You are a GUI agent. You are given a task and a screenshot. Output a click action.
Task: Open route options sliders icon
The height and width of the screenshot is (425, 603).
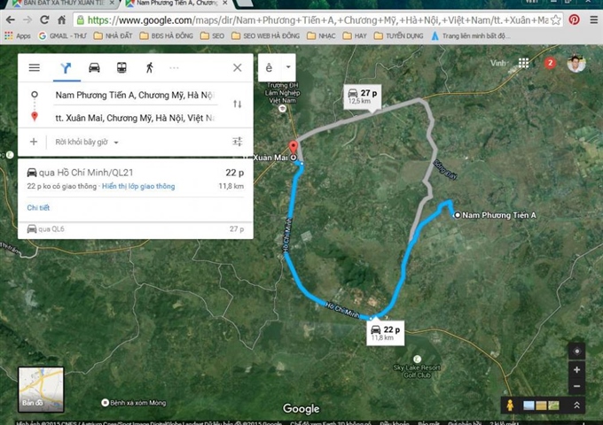237,142
